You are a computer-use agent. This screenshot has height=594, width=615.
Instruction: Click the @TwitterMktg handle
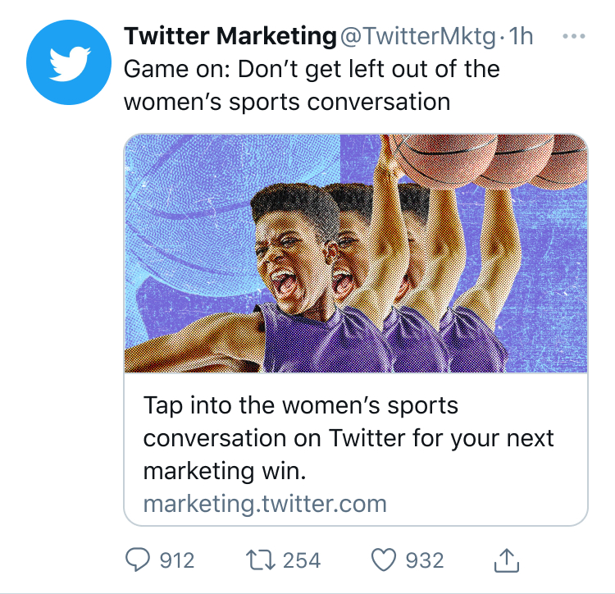420,37
